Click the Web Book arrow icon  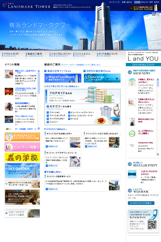click(x=130, y=191)
